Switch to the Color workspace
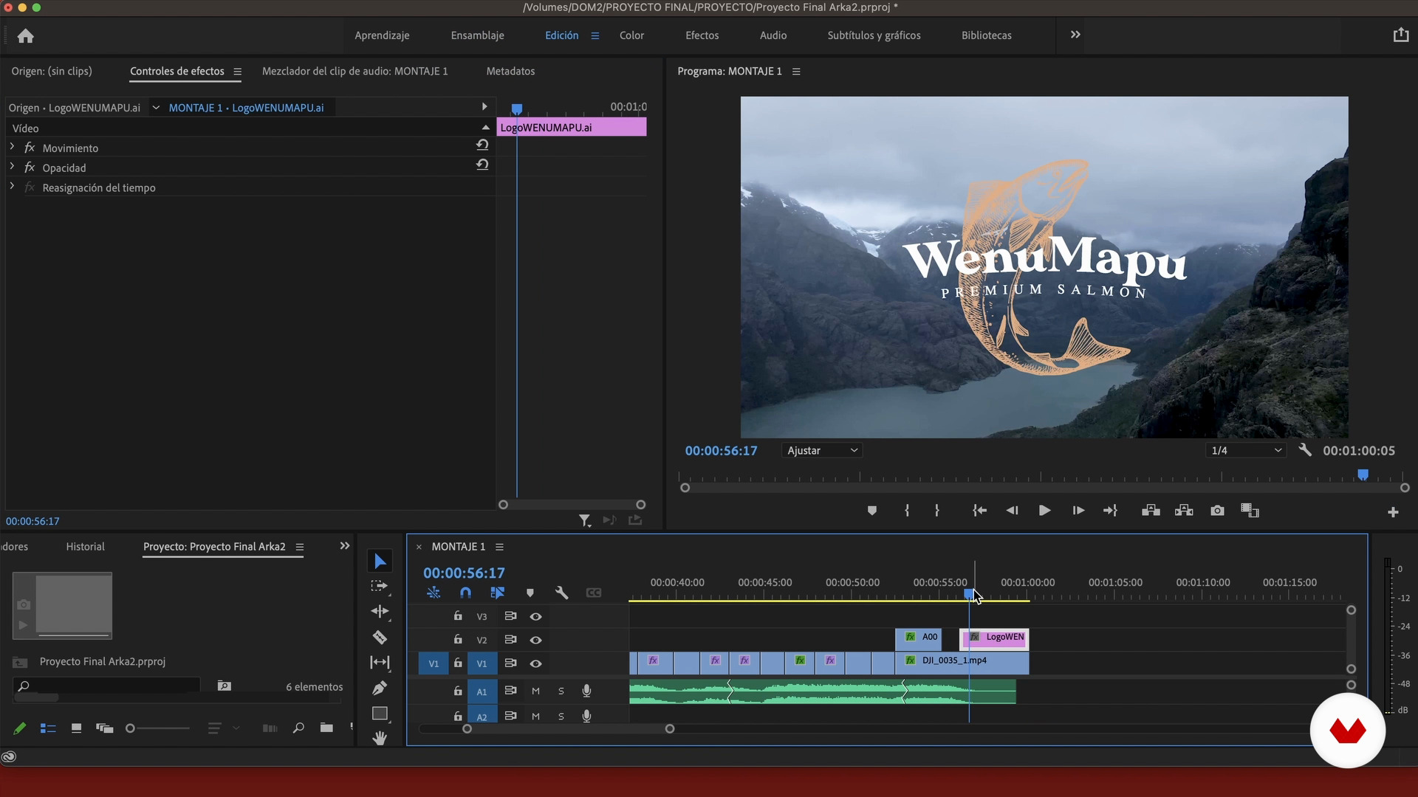Viewport: 1418px width, 797px height. [x=631, y=35]
